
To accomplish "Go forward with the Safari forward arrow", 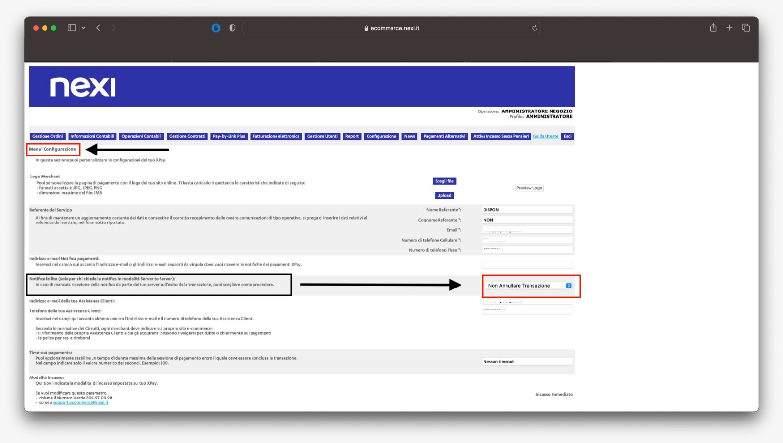I will coord(114,28).
